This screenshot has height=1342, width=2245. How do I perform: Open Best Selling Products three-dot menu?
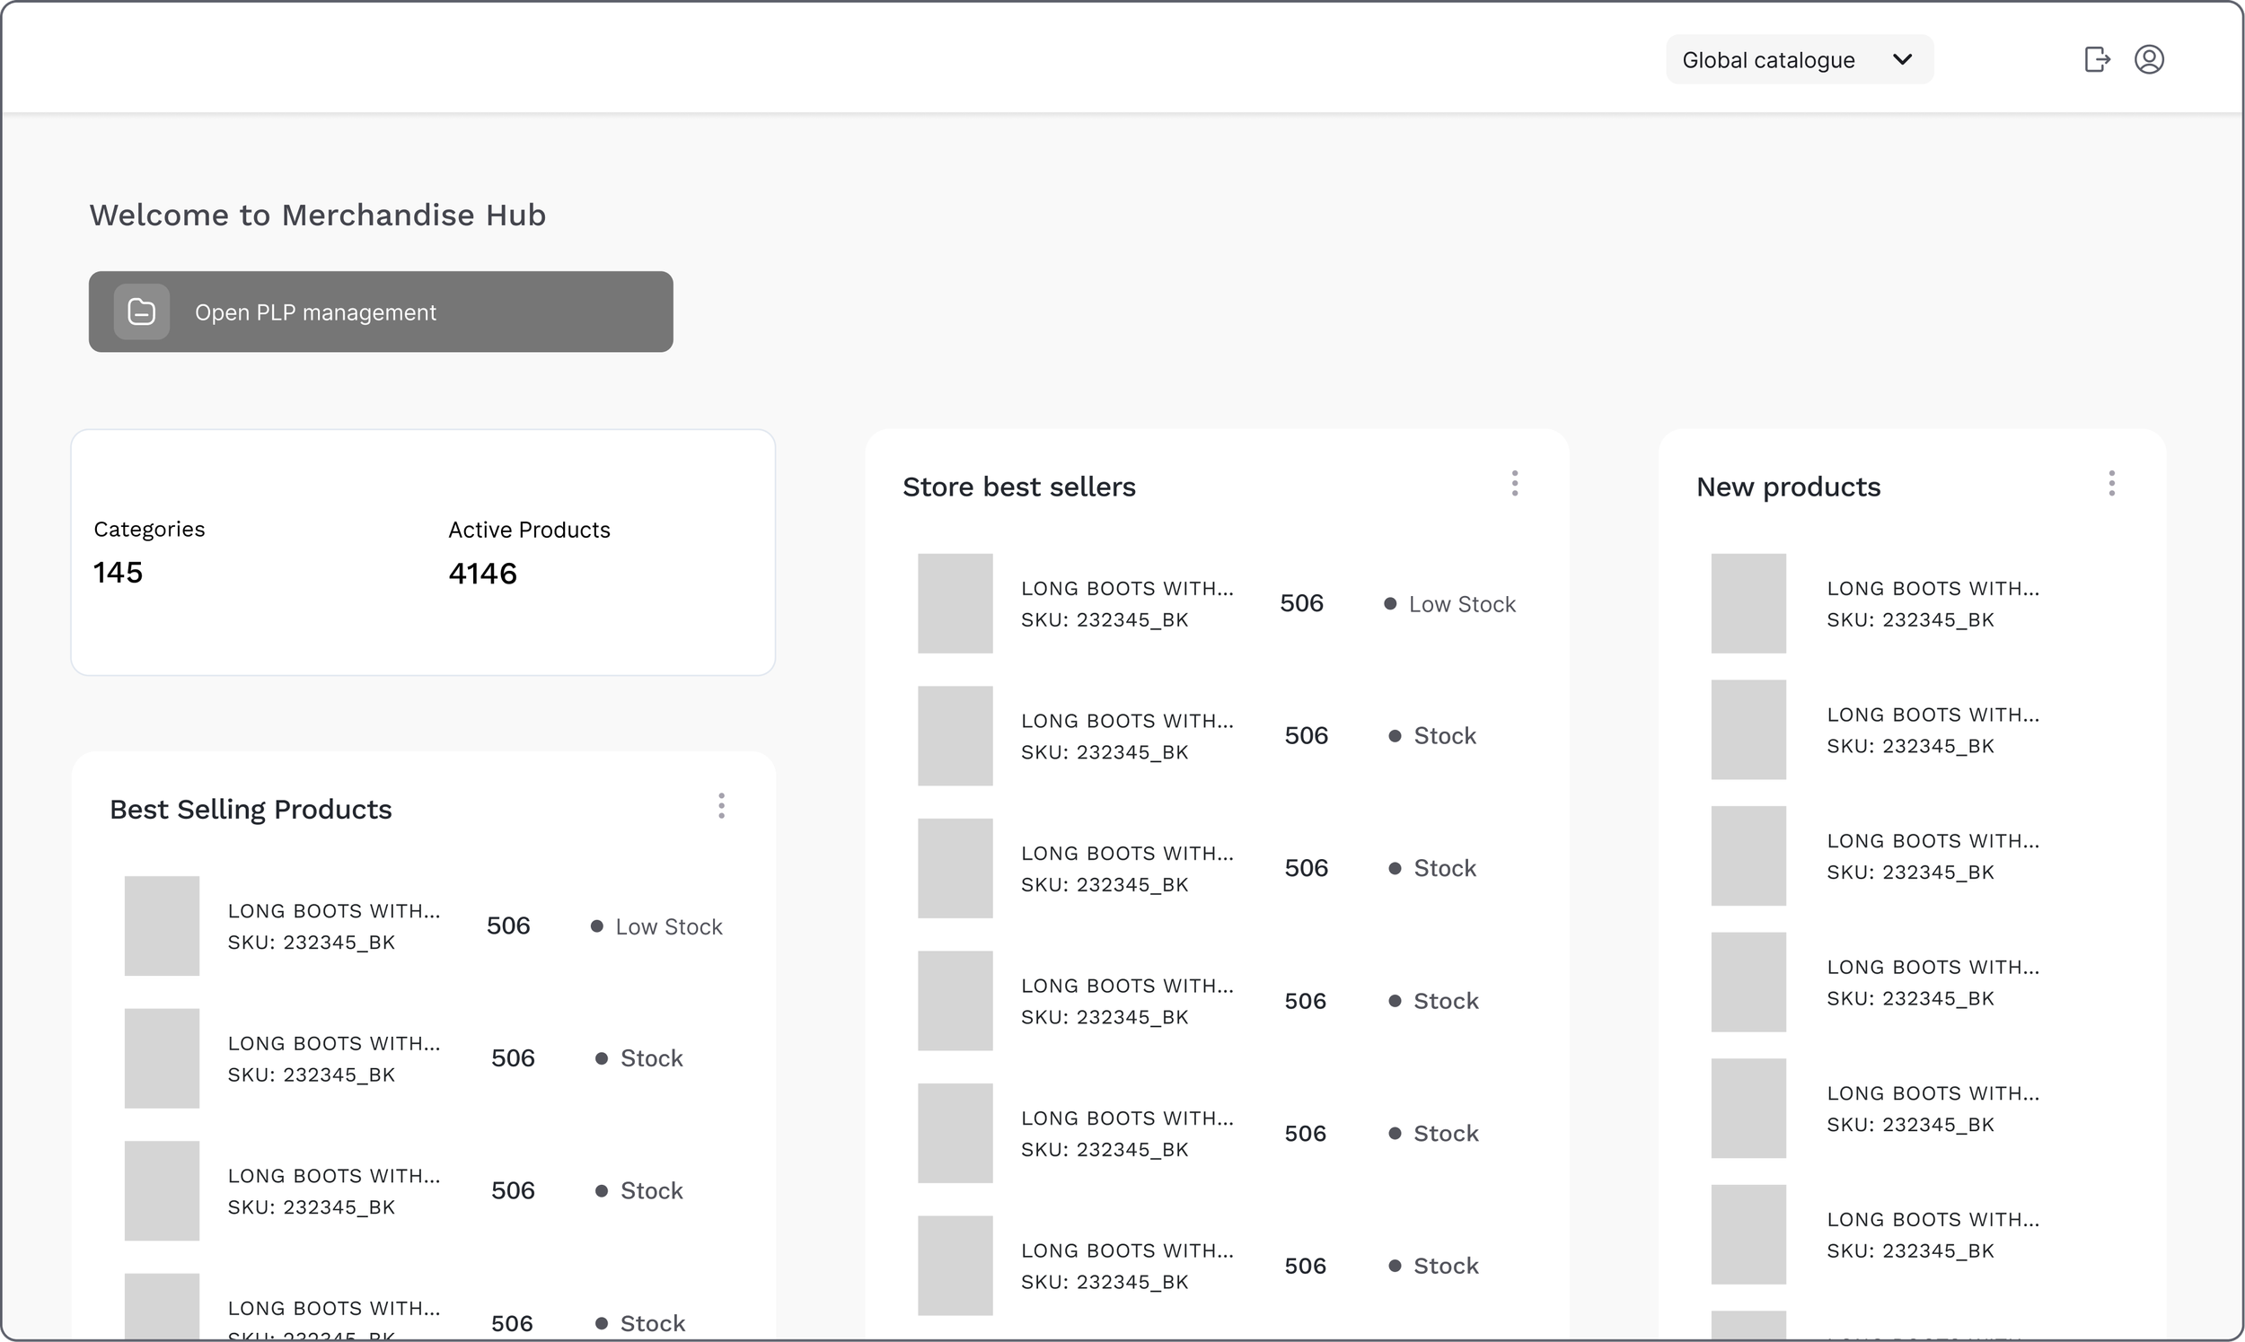[x=721, y=807]
